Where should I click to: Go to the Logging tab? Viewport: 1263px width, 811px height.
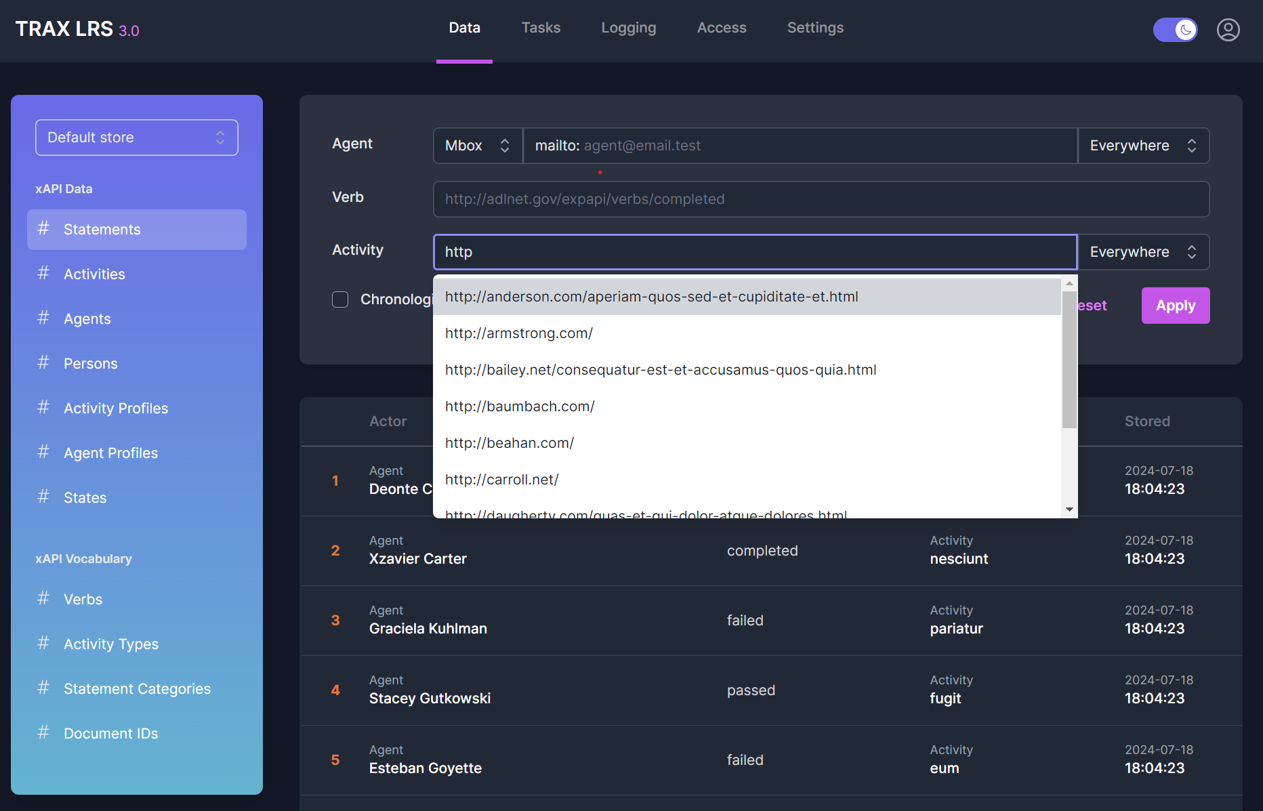628,28
